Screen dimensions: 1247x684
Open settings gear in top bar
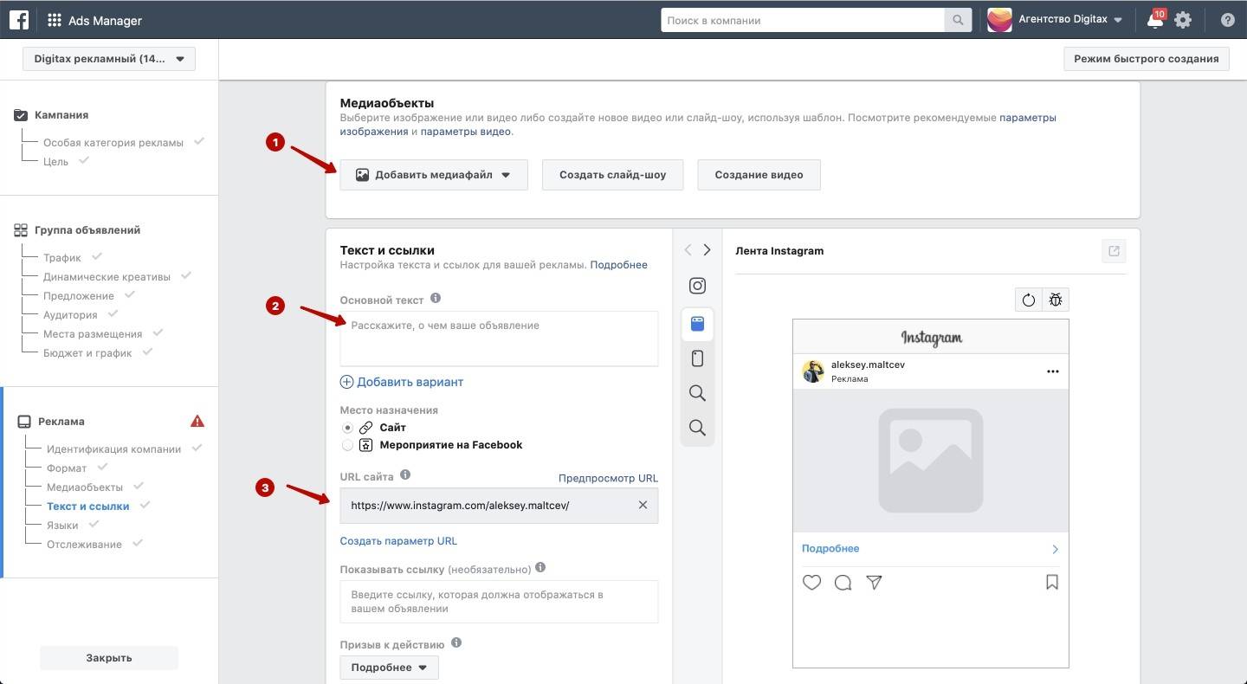coord(1183,20)
